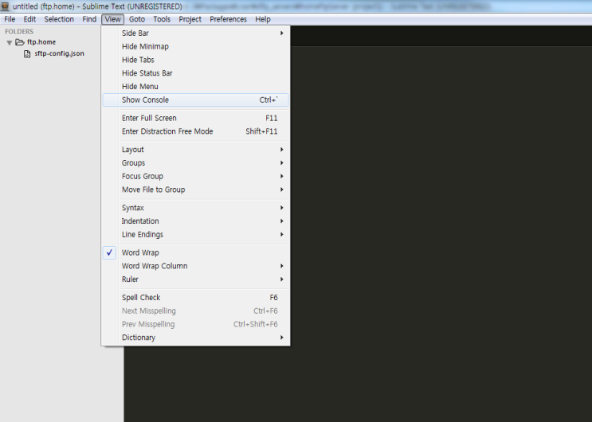Expand the Dictionary submenu
Viewport: 592px width, 422px height.
195,338
